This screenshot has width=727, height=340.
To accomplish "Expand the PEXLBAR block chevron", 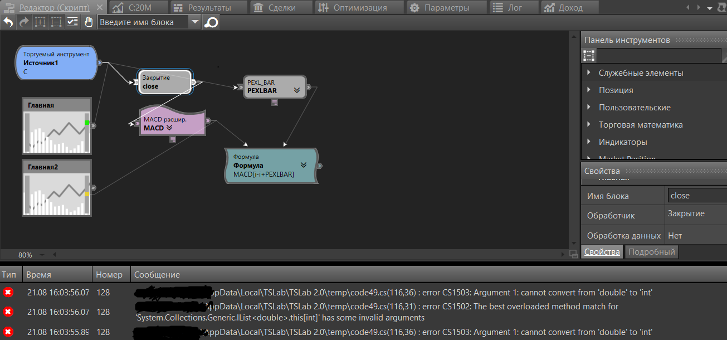I will click(297, 90).
